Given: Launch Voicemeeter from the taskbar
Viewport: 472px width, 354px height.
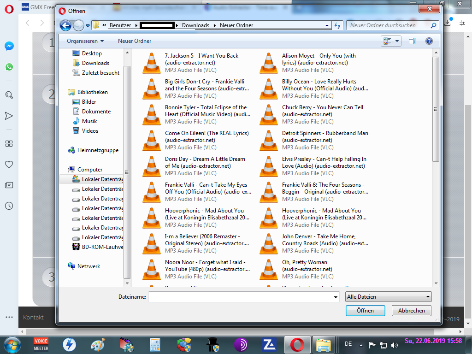Looking at the screenshot, I should pos(41,345).
